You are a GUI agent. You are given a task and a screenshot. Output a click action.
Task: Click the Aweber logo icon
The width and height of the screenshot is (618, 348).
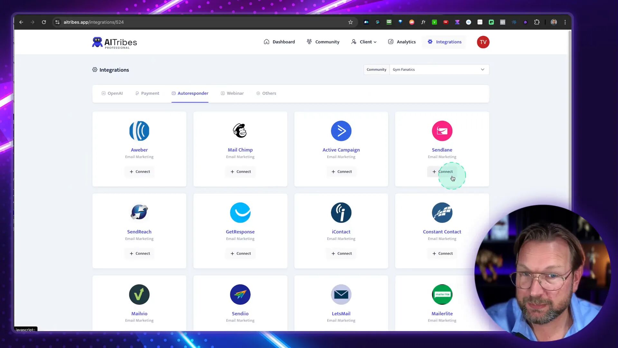click(x=139, y=131)
